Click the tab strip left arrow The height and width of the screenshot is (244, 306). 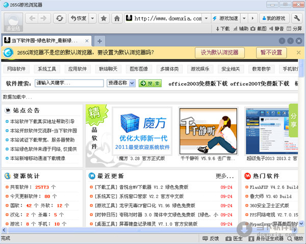coord(282,41)
